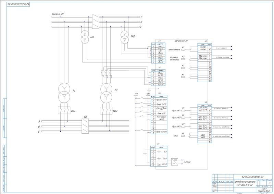This screenshot has width=274, height=194.
Task: Click the 'ЧАПВ' label left of K8
Action: coord(176,136)
